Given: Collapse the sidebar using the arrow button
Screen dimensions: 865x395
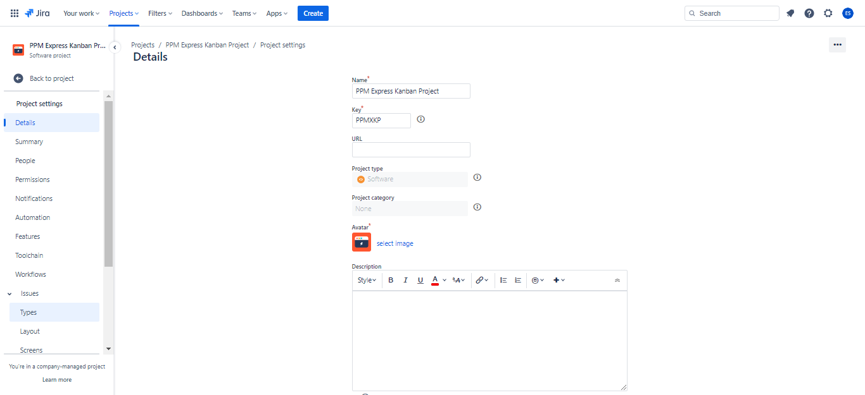Looking at the screenshot, I should (x=115, y=47).
